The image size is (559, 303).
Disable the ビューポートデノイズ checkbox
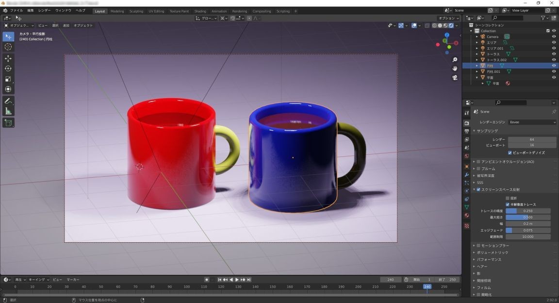click(510, 152)
